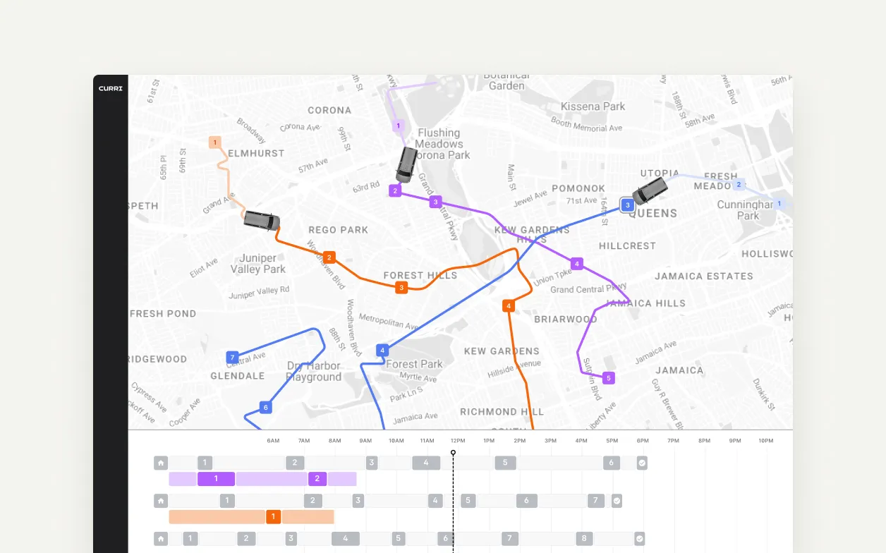Select orange stop marker 1 near Elmhurst
The image size is (886, 553).
(x=214, y=142)
